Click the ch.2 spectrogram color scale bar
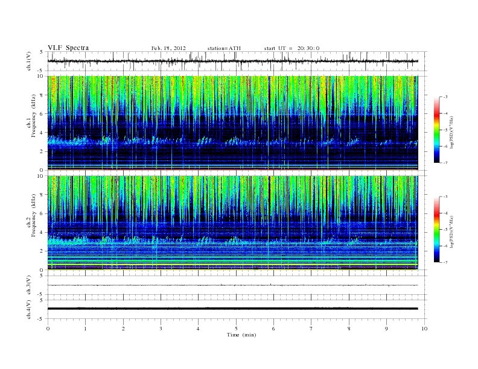The height and width of the screenshot is (369, 478). point(437,229)
